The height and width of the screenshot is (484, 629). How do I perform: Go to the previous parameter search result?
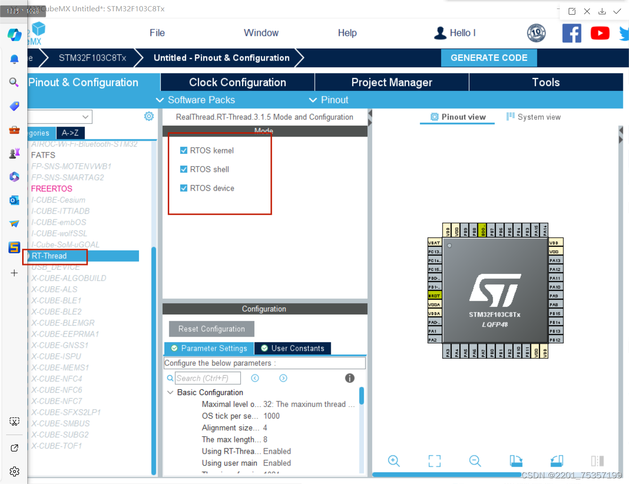coord(255,378)
